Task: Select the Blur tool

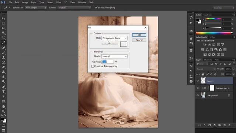Action: 3,77
